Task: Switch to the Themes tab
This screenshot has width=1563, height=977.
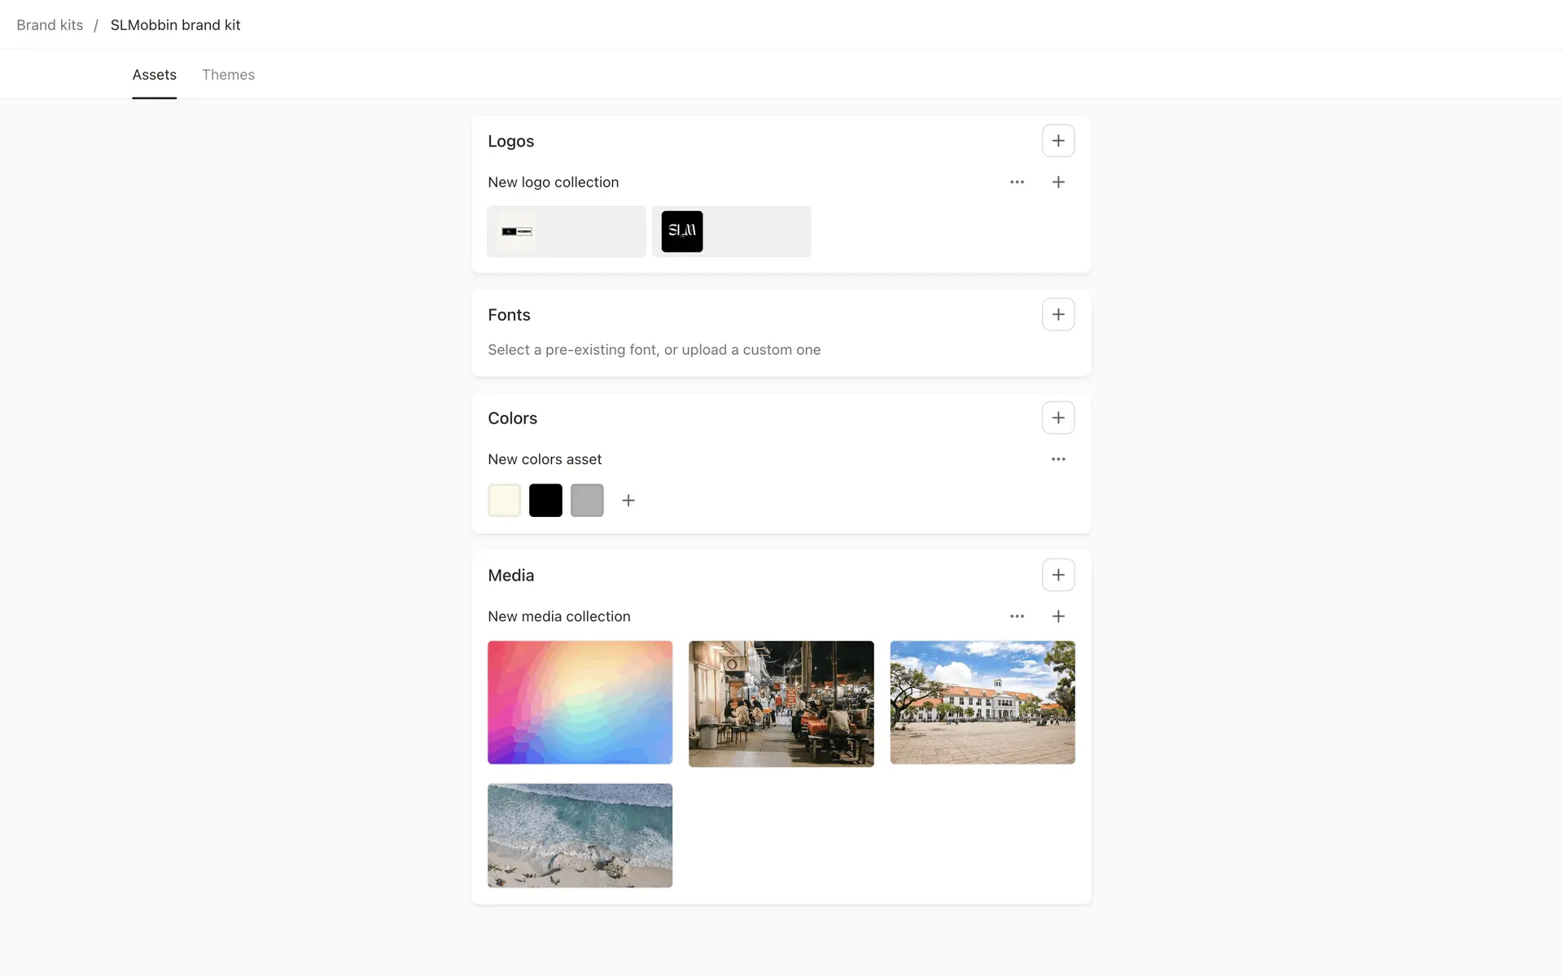Action: (x=228, y=75)
